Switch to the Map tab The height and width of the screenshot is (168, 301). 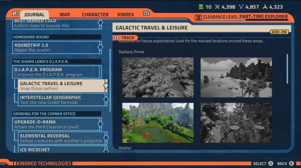point(65,15)
